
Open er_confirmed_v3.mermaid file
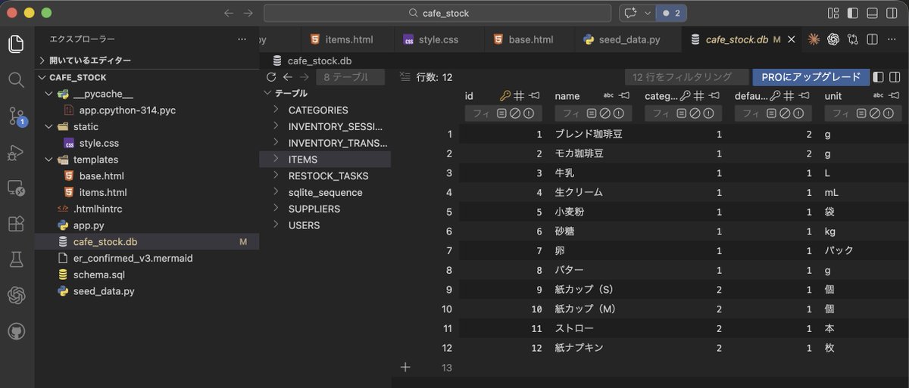coord(146,258)
